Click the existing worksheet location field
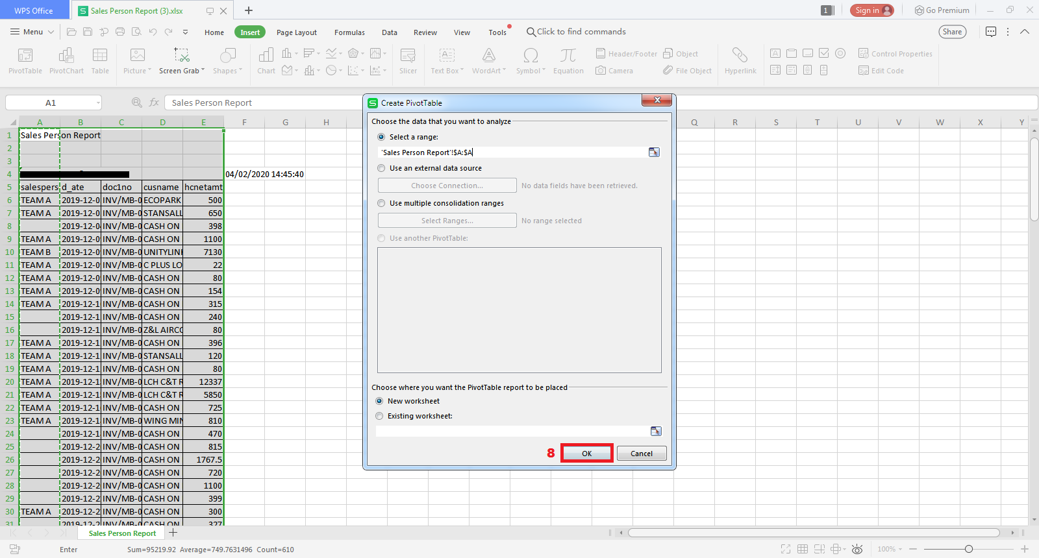 point(512,431)
